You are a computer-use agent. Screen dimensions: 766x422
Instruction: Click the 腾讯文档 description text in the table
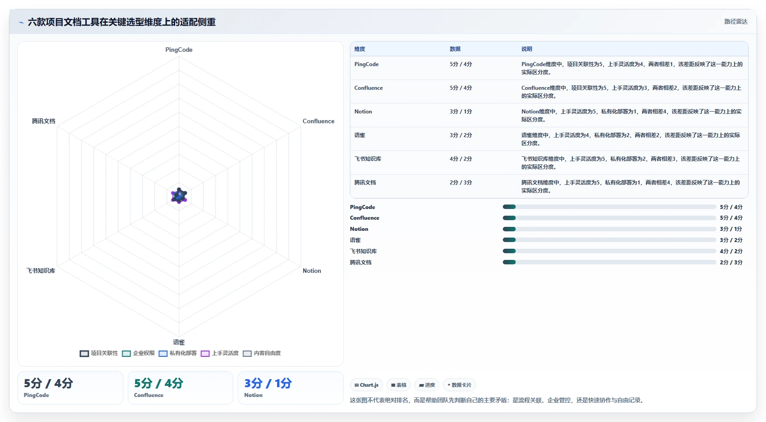pos(631,187)
